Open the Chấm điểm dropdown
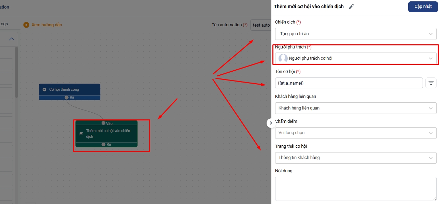 tap(430, 133)
